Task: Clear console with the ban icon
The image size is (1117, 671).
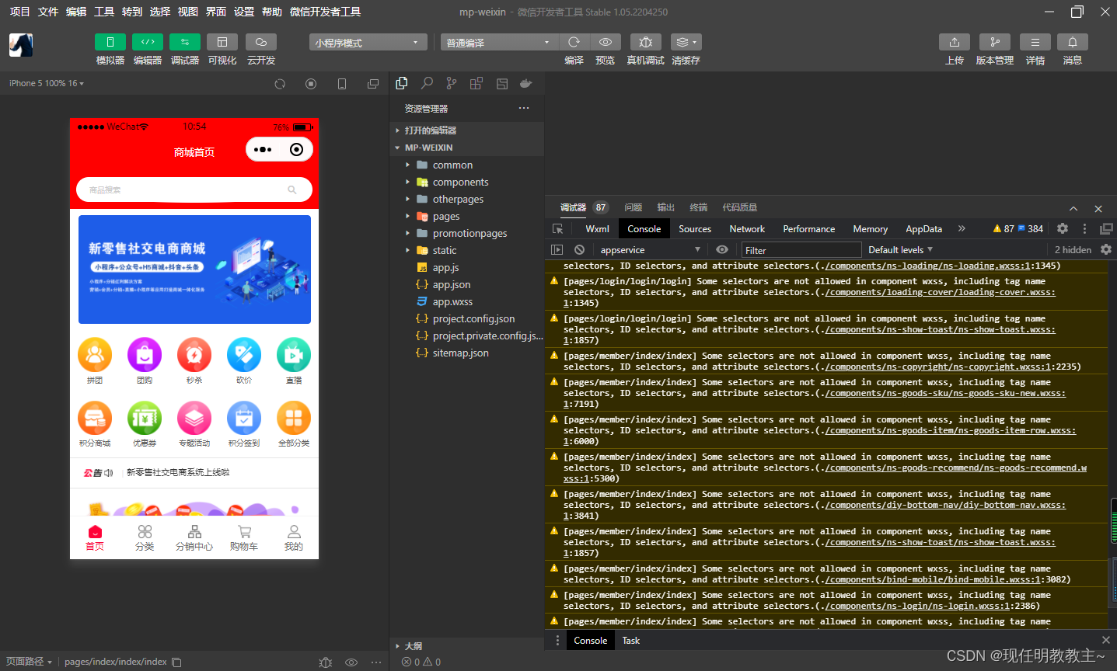Action: [x=579, y=250]
